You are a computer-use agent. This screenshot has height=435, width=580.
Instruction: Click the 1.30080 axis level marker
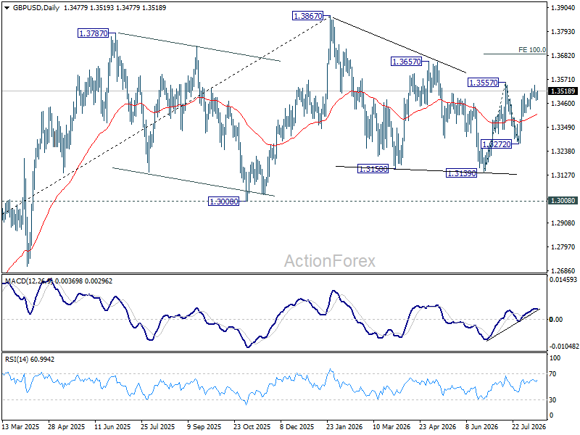(x=563, y=201)
